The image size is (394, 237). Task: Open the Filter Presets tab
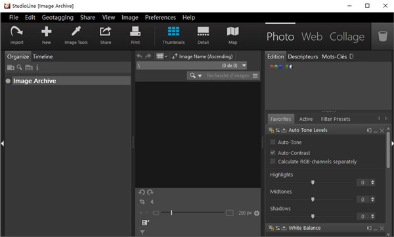tap(336, 119)
